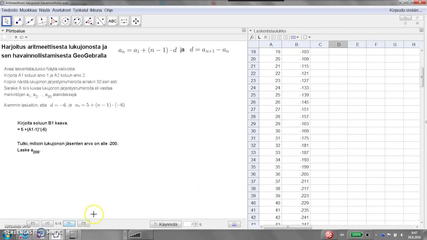Open the Asetukset menu
The image size is (427, 240).
61,10
